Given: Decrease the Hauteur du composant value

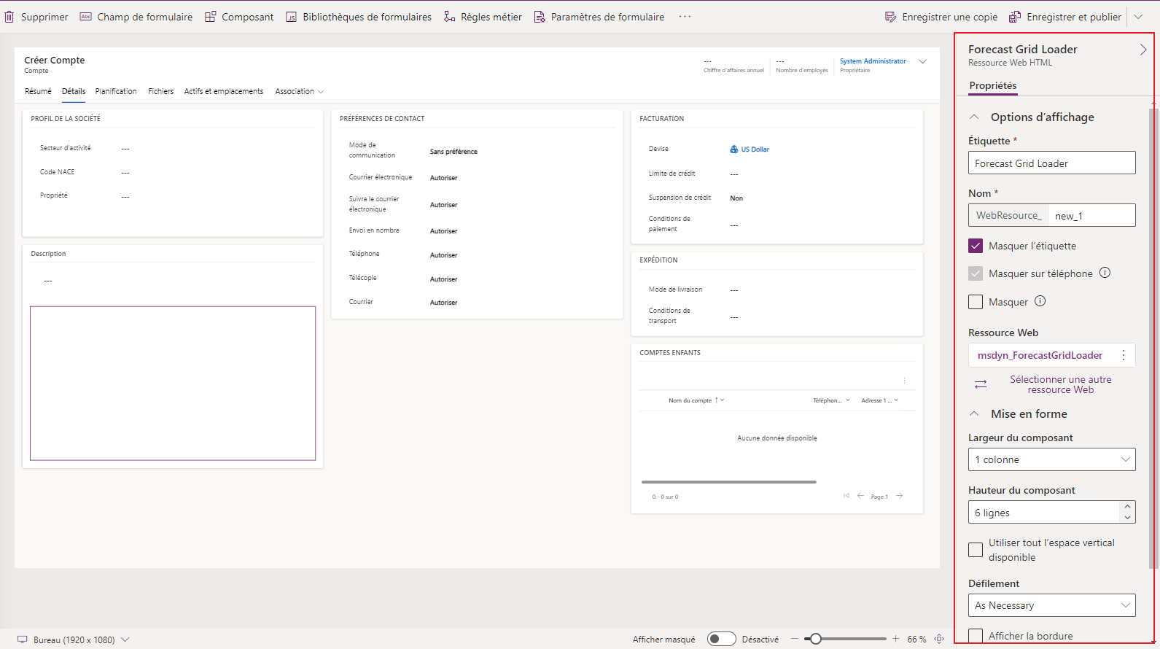Looking at the screenshot, I should click(1127, 518).
